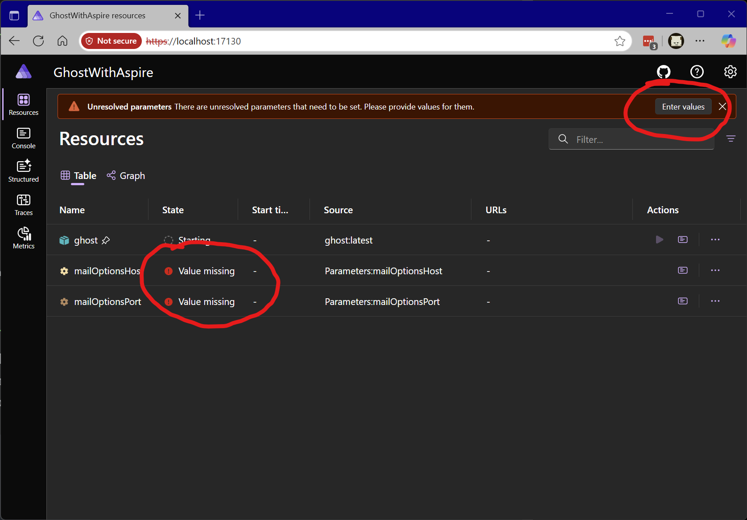Dismiss the Unresolved parameters banner
Image resolution: width=747 pixels, height=520 pixels.
(x=722, y=107)
